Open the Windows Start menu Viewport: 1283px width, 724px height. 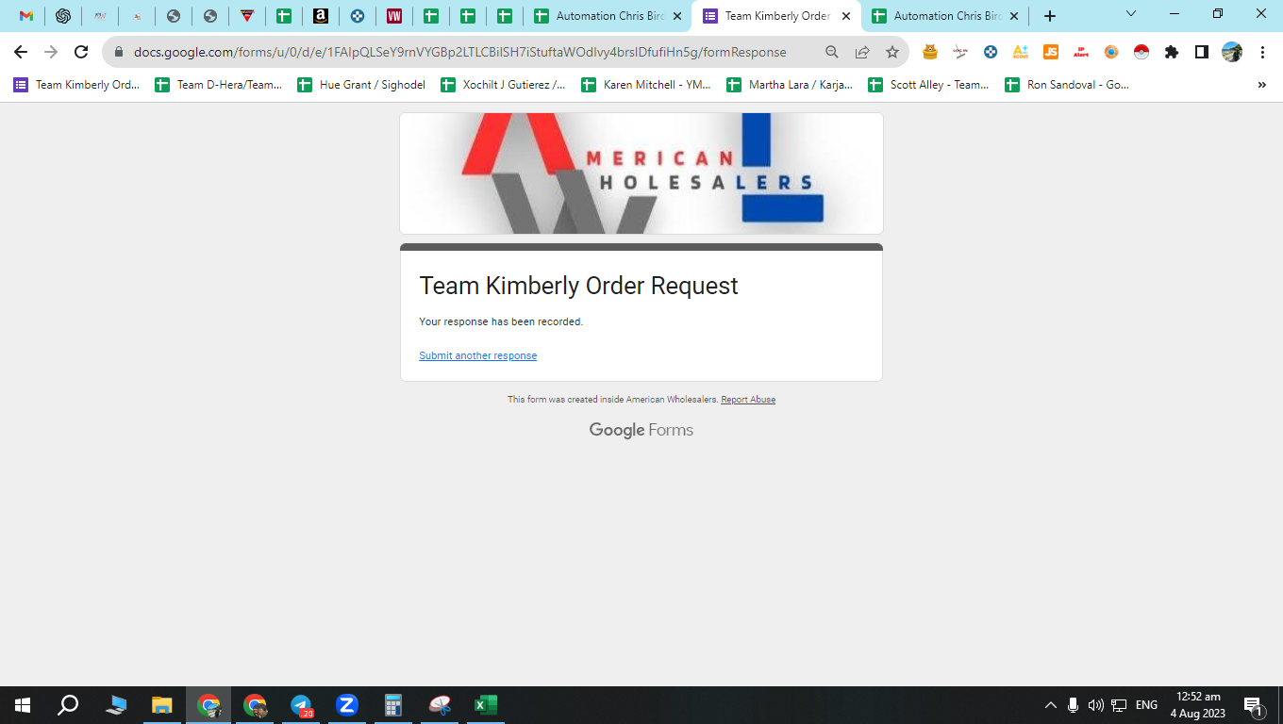tap(23, 705)
